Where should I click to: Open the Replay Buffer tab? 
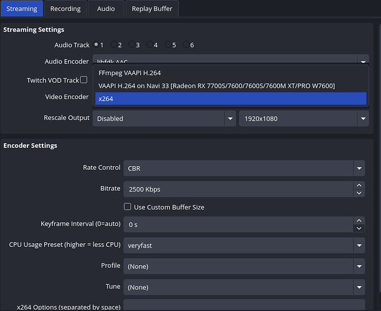[153, 9]
